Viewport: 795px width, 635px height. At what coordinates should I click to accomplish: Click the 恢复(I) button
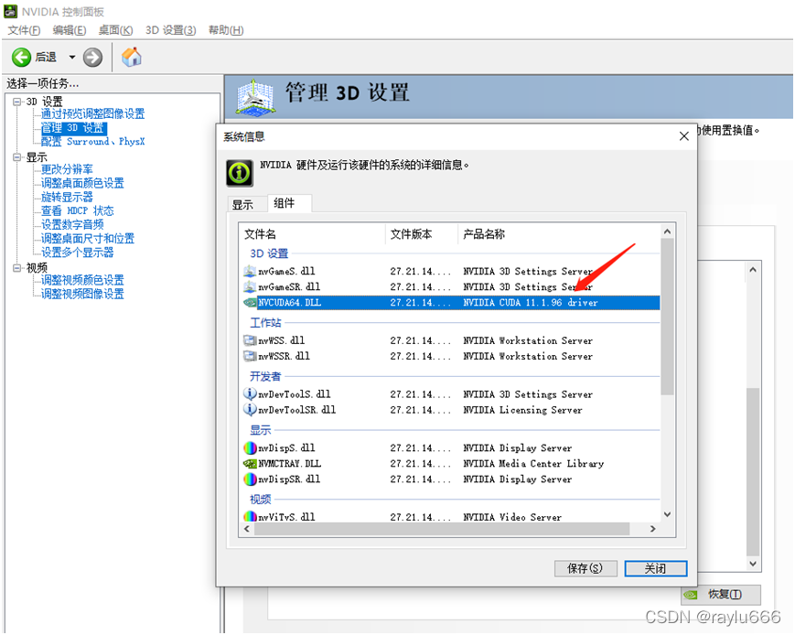tap(721, 595)
